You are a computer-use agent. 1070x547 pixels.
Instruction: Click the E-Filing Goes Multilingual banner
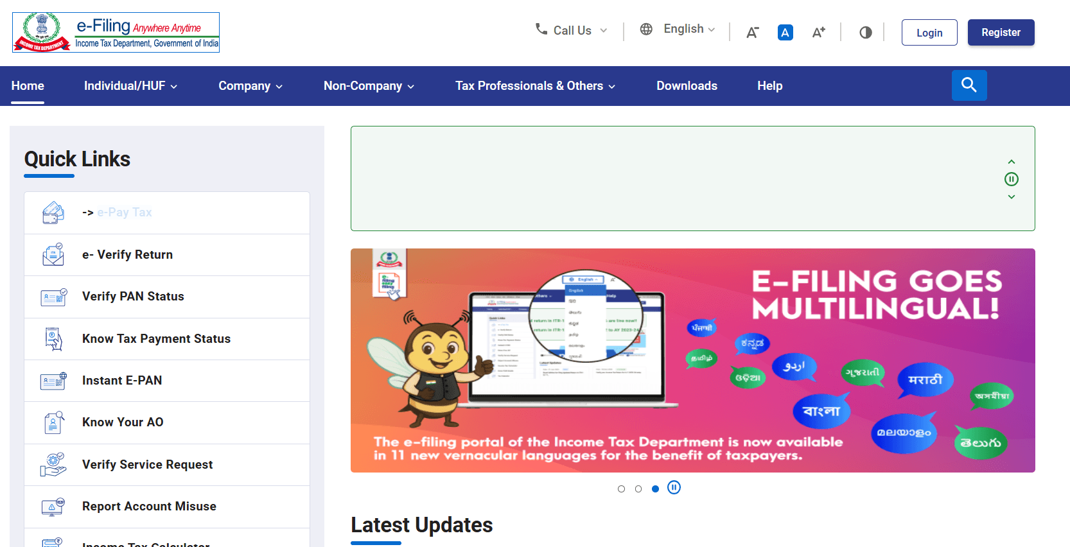click(x=693, y=361)
